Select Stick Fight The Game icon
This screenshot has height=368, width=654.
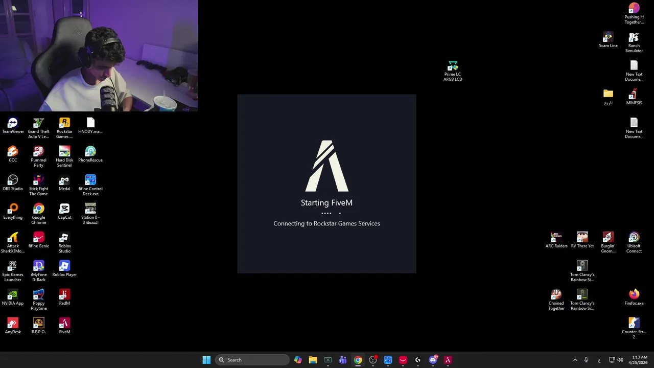pyautogui.click(x=38, y=185)
